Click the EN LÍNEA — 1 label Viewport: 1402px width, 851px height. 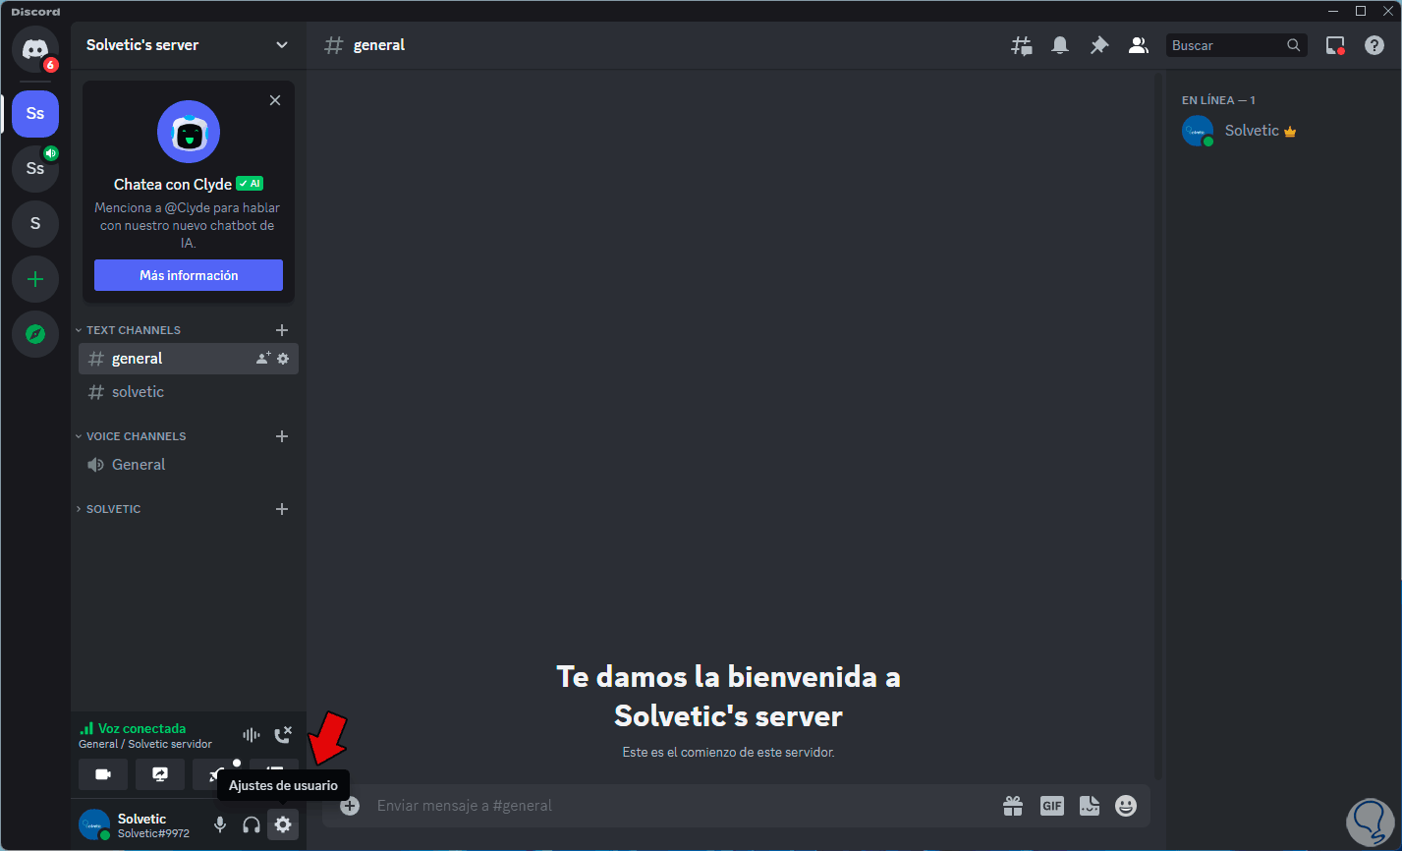coord(1218,100)
